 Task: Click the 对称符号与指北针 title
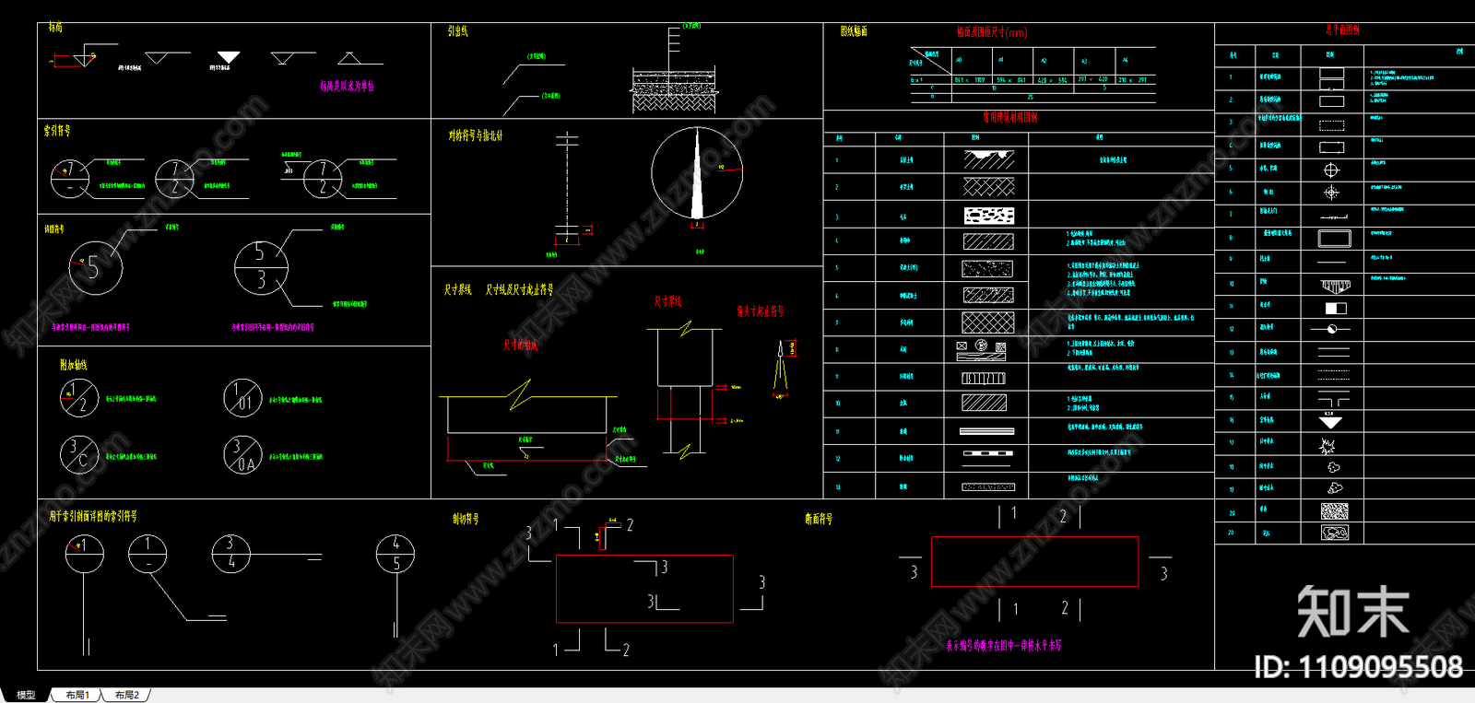[x=476, y=135]
